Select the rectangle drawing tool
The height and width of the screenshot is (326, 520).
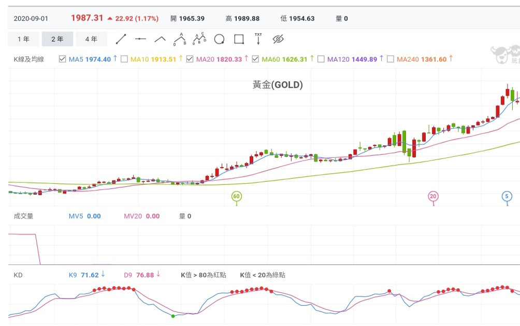239,39
